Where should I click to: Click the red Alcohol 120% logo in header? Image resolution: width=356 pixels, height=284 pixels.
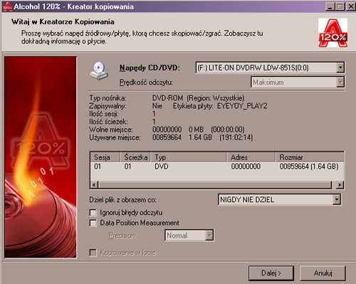[x=333, y=33]
